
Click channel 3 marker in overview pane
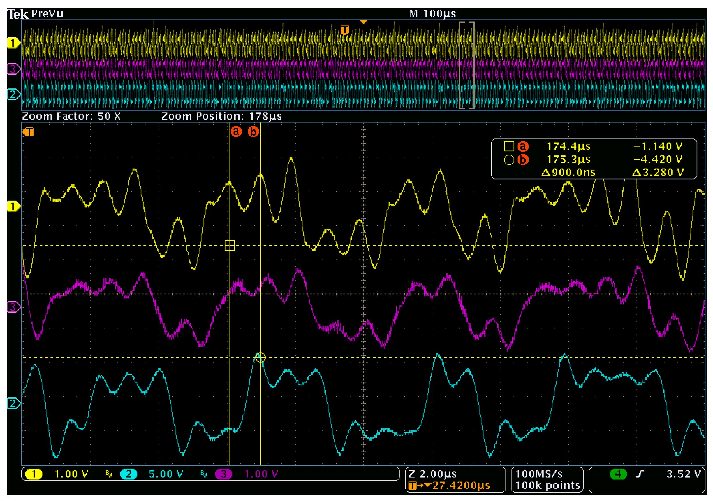click(x=13, y=69)
